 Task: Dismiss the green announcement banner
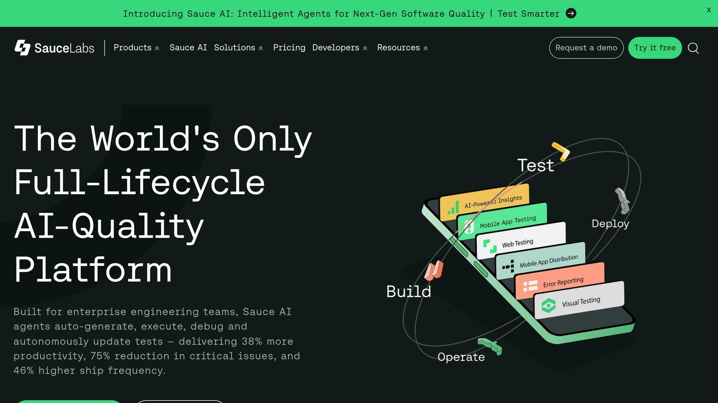(x=709, y=10)
